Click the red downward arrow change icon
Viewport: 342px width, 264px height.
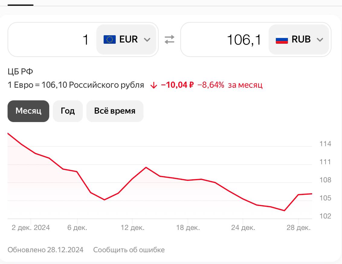click(154, 85)
